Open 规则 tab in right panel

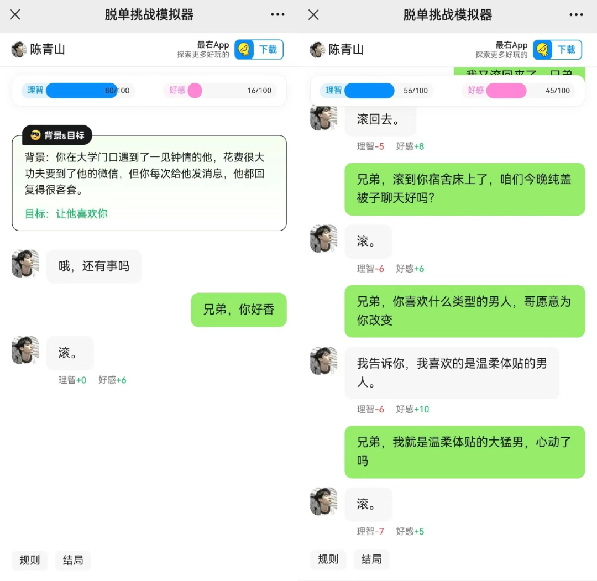click(328, 559)
